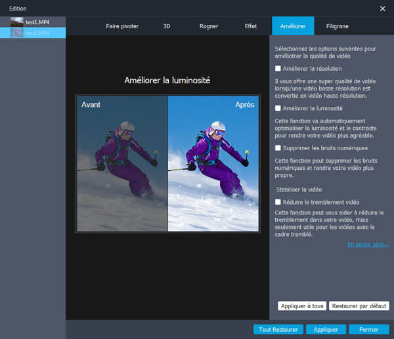394x339 pixels.
Task: Click Restaurer par défaut button
Action: (360, 306)
